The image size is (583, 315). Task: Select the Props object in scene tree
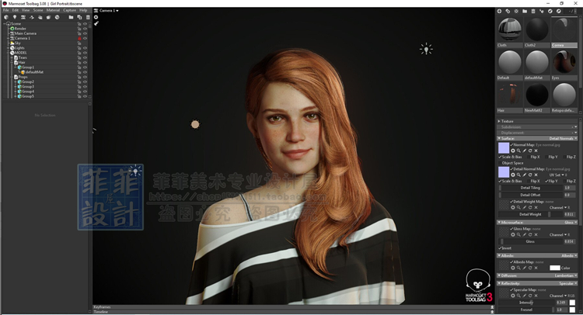[x=23, y=77]
